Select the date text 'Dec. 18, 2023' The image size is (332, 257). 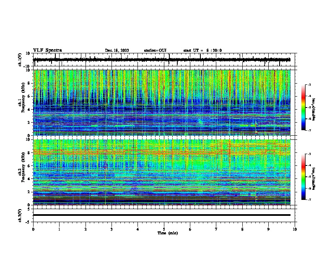click(x=117, y=50)
